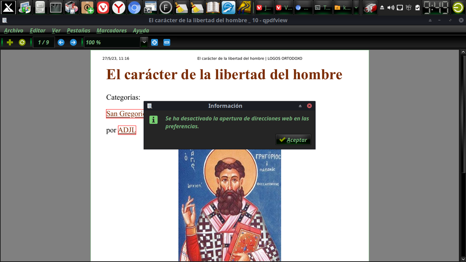Image resolution: width=466 pixels, height=262 pixels.
Task: Go to previous page with left arrow
Action: click(x=61, y=43)
